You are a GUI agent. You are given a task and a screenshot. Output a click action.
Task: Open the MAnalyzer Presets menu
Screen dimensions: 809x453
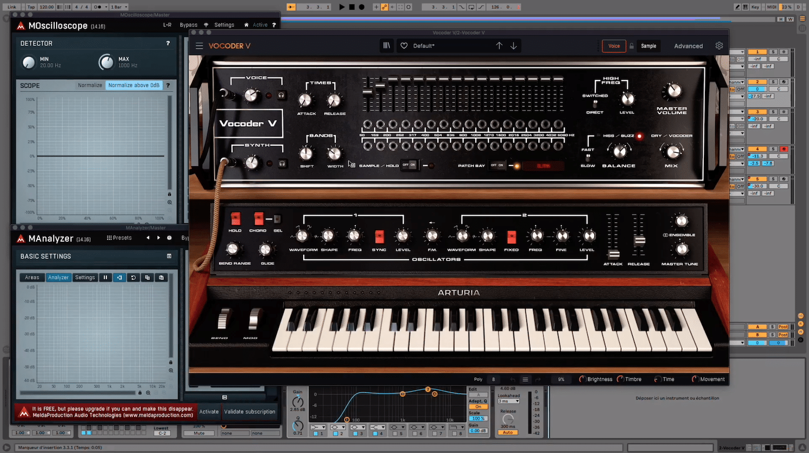119,238
